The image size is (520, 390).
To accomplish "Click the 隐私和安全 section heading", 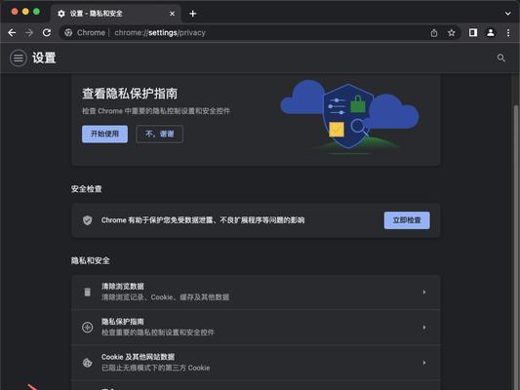I will coord(90,260).
